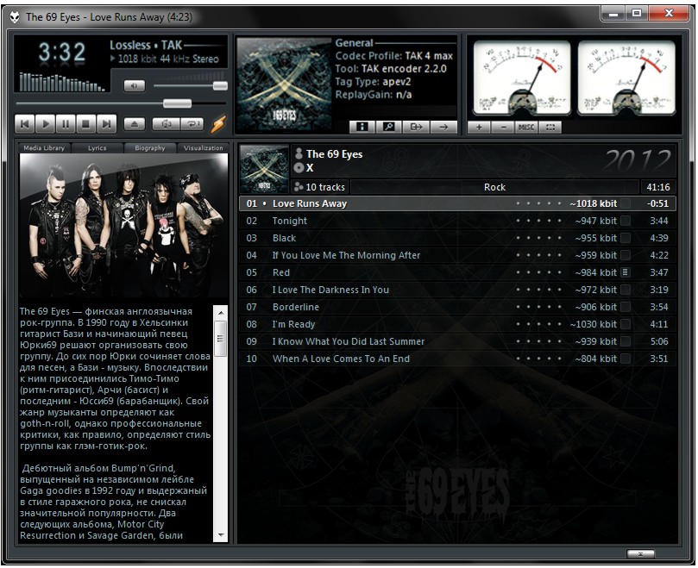Viewport: 698px width, 568px height.
Task: Click the magnifier search button under album art
Action: (x=389, y=128)
